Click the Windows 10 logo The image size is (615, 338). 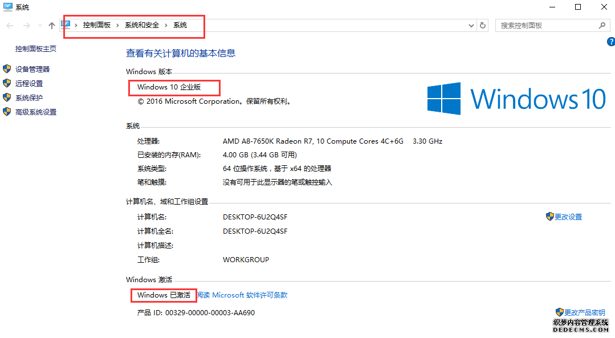click(x=516, y=99)
